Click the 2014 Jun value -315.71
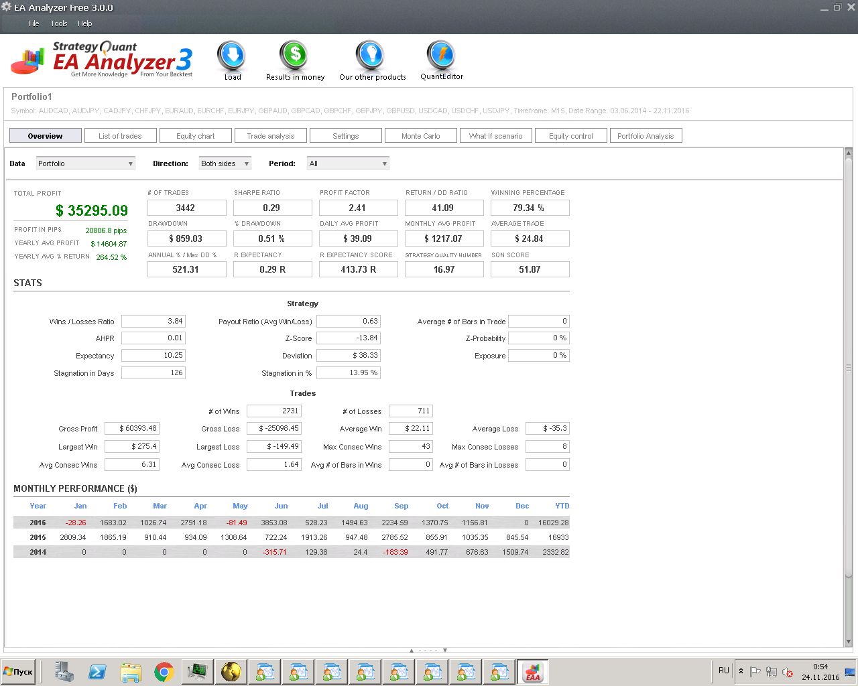The image size is (858, 686). [x=275, y=552]
